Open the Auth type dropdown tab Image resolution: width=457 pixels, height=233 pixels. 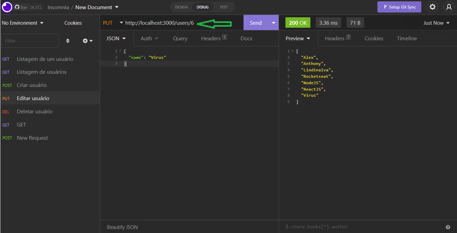tap(149, 39)
